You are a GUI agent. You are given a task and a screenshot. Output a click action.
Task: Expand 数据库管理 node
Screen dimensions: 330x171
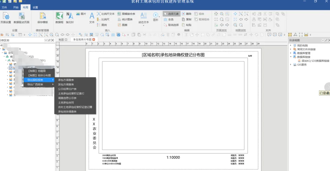point(291,53)
